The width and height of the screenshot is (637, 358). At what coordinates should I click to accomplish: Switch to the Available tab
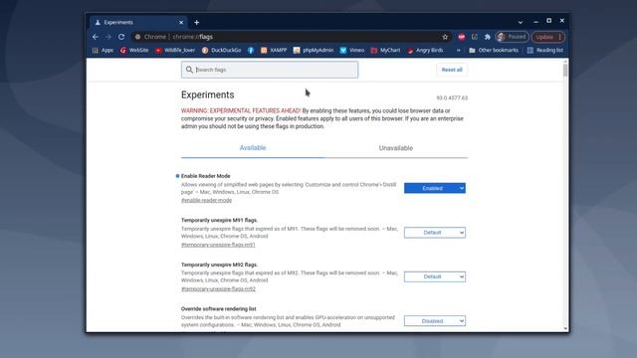253,148
